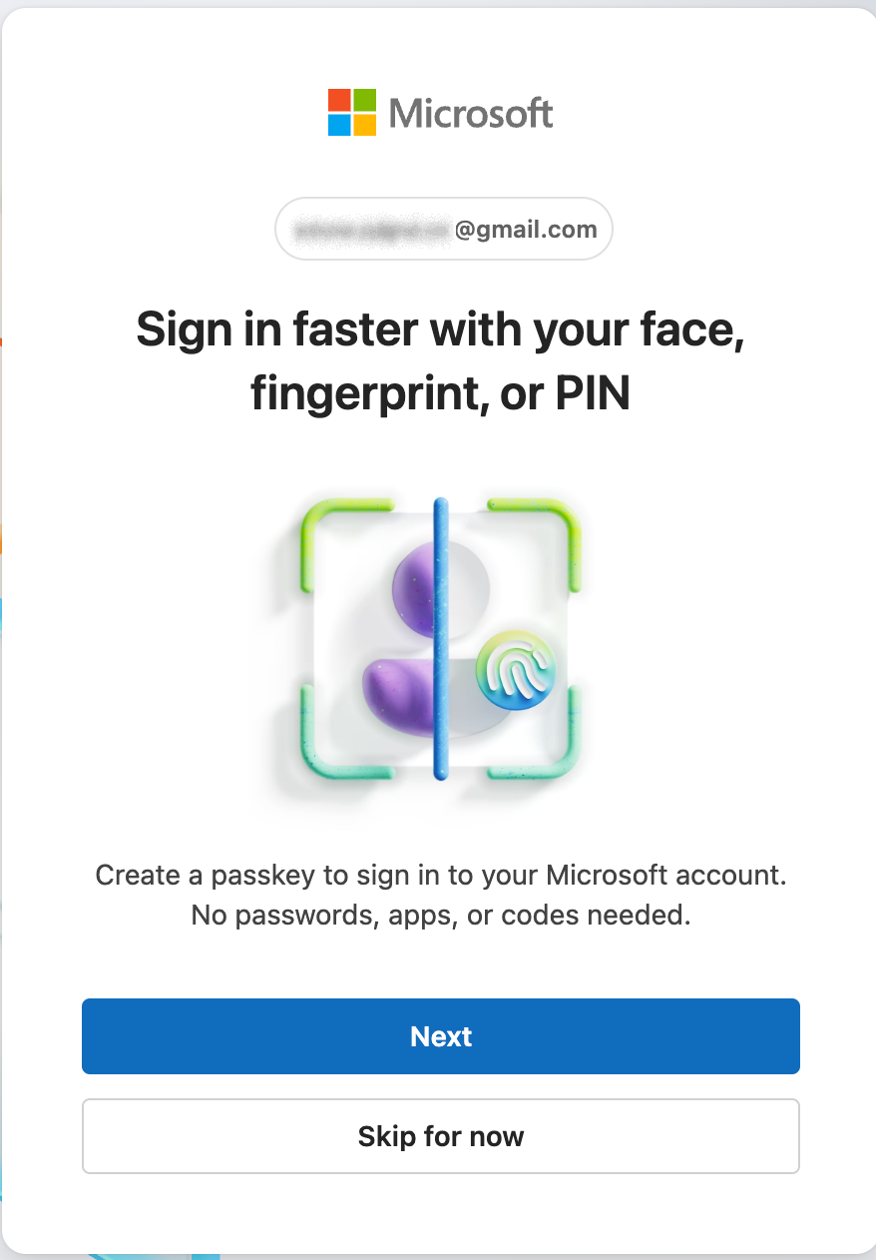Click the blue square of the Microsoft logo
This screenshot has width=876, height=1260.
338,126
